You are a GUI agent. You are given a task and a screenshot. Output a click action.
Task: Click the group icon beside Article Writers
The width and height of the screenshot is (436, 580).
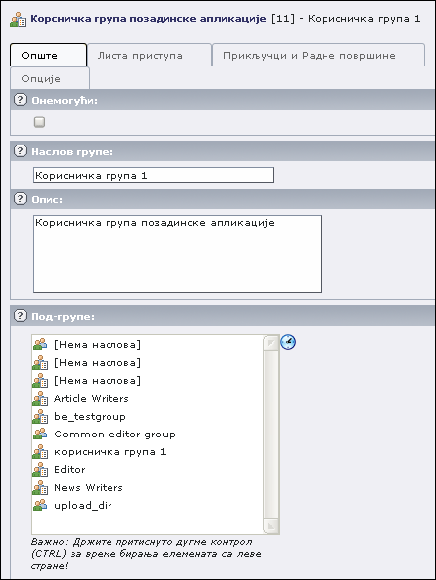click(x=40, y=398)
